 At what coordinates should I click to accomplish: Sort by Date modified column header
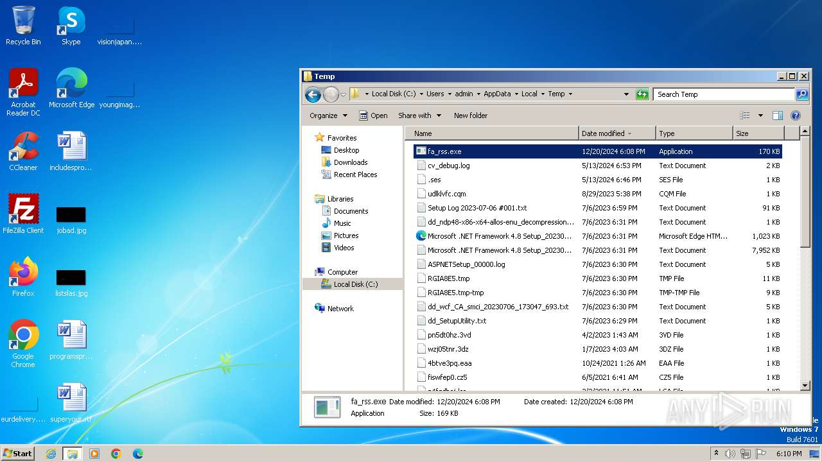[x=616, y=133]
